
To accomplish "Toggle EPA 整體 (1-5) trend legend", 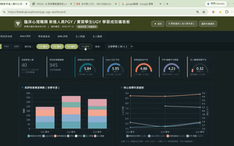I will pos(195,136).
